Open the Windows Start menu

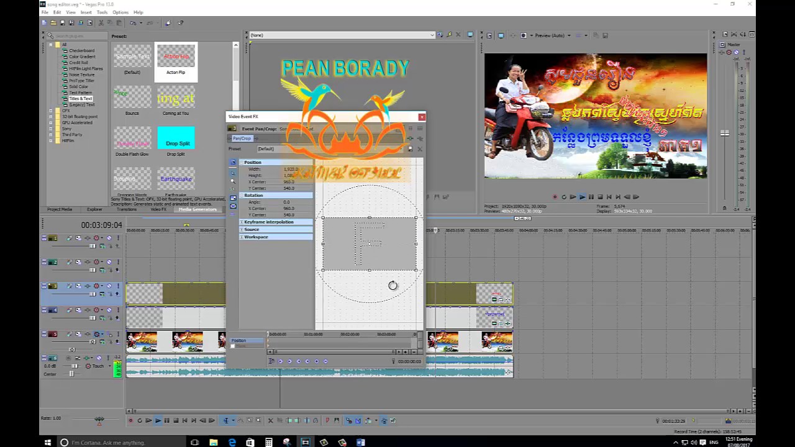click(x=48, y=443)
